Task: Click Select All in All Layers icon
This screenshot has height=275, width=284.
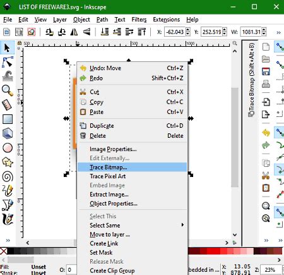Action: 19,32
